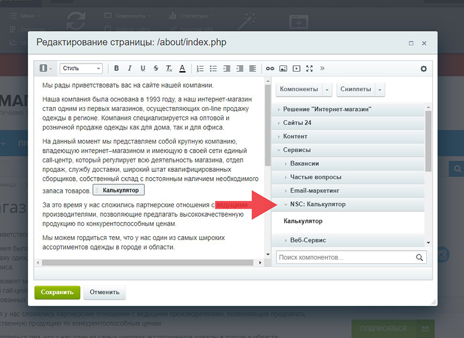Insert video with the video icon

coord(296,69)
